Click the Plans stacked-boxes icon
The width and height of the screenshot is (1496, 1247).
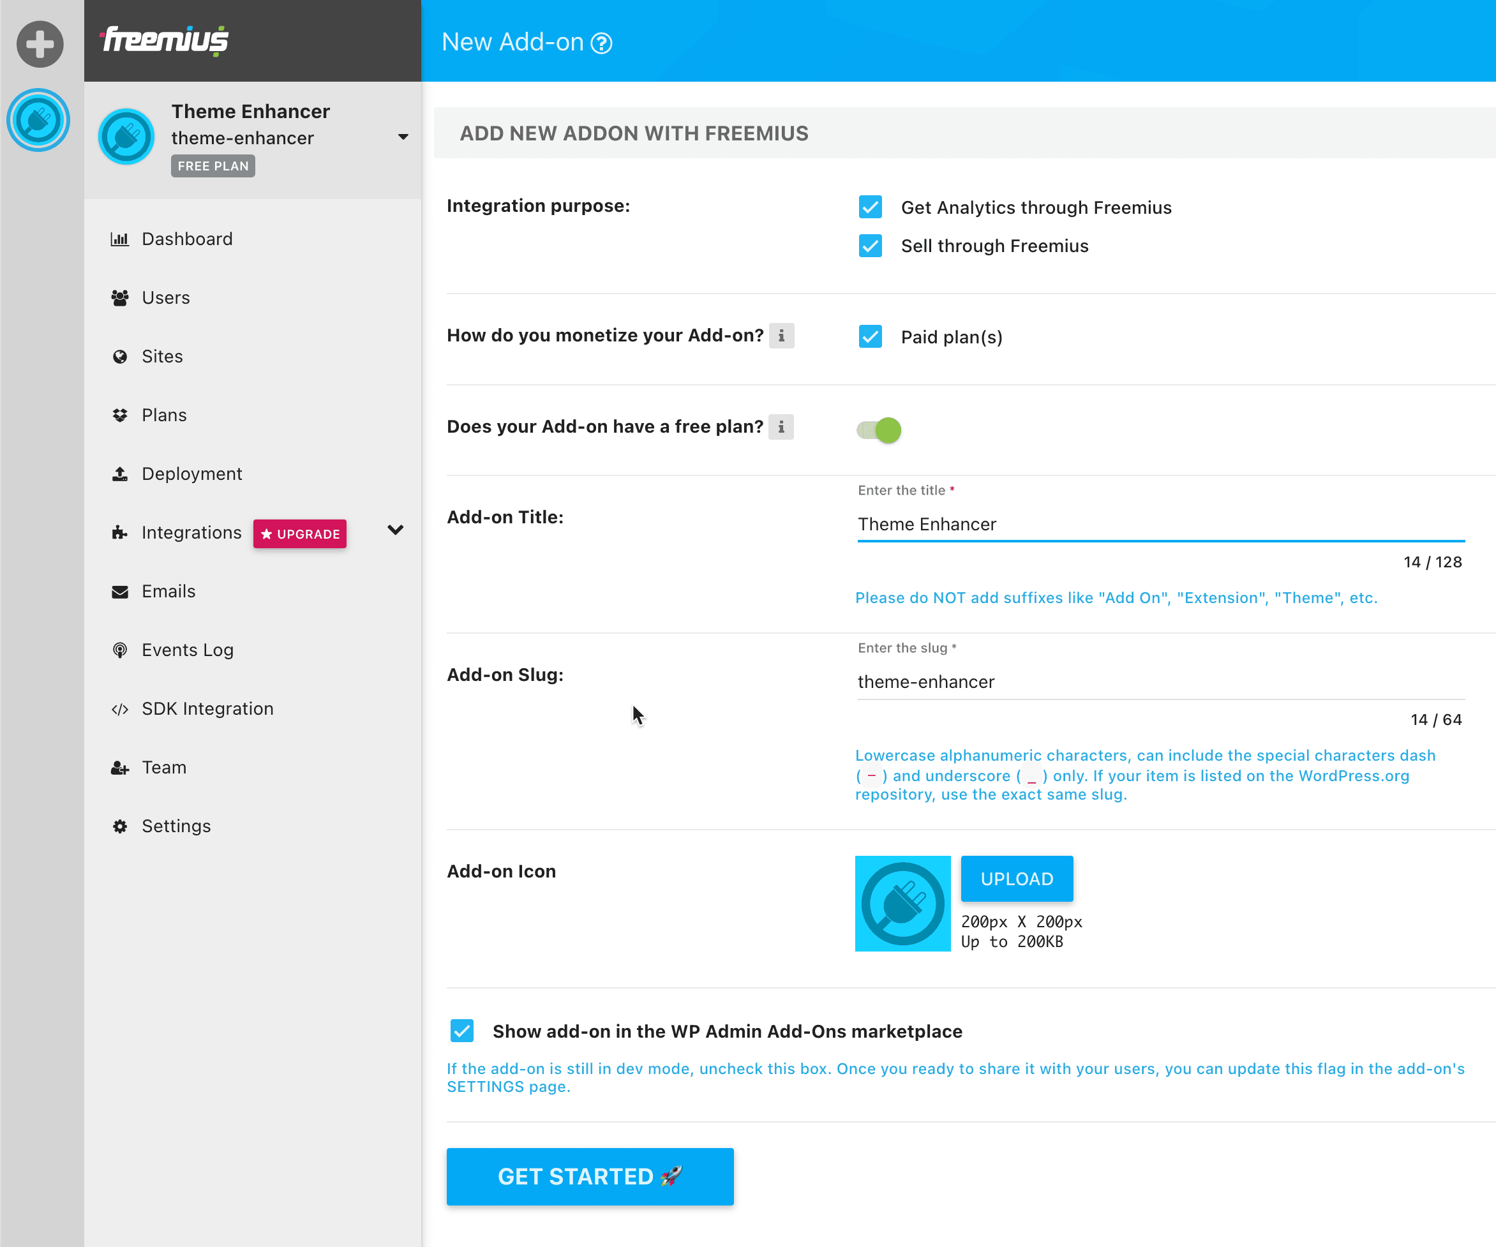pyautogui.click(x=120, y=415)
